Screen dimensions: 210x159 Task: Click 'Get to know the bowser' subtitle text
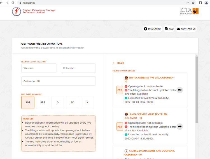coord(53,48)
